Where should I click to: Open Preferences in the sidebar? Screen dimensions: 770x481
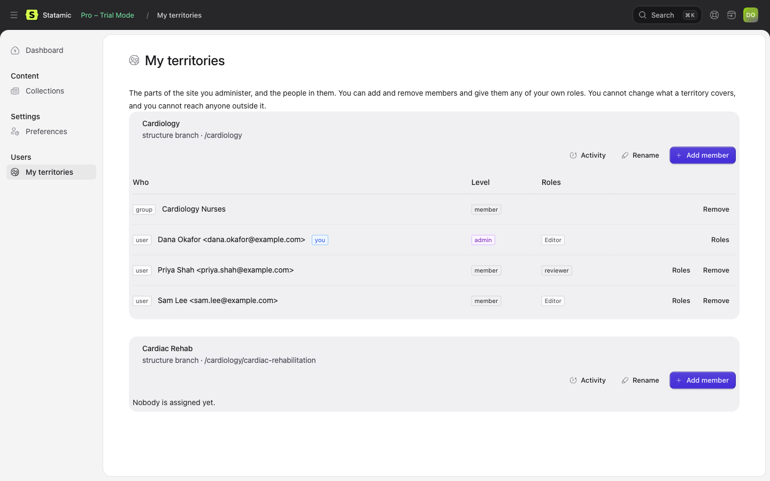[51, 131]
